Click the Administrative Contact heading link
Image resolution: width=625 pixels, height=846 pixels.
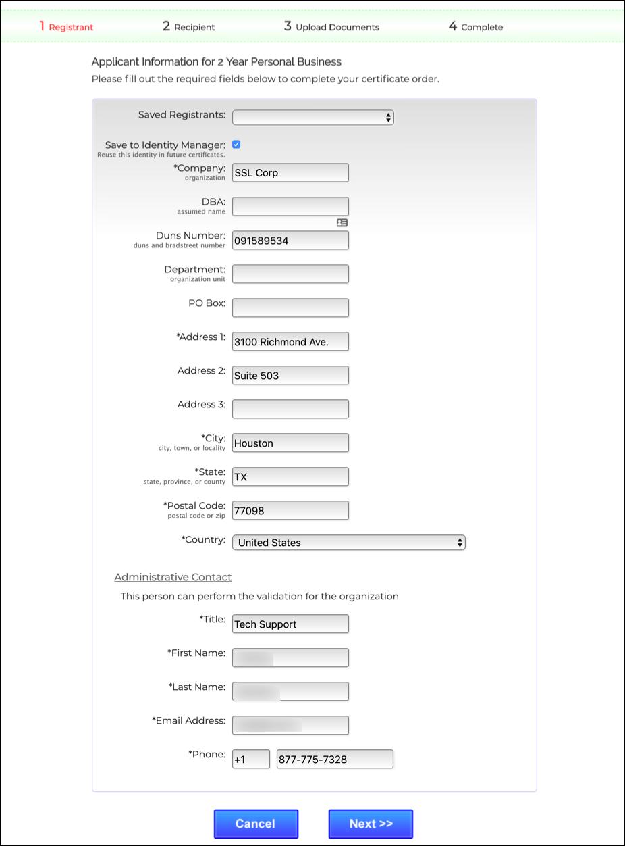(173, 577)
